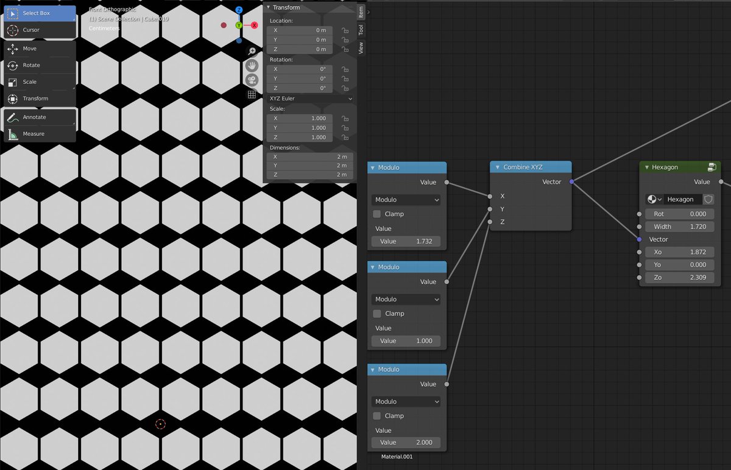The width and height of the screenshot is (731, 470).
Task: Switch to the Tool sidebar tab
Action: (x=361, y=30)
